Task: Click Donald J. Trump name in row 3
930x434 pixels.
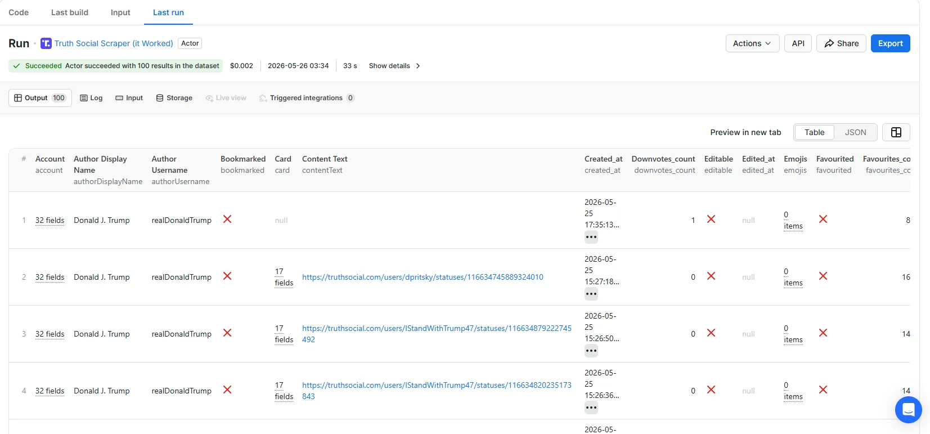Action: (101, 334)
